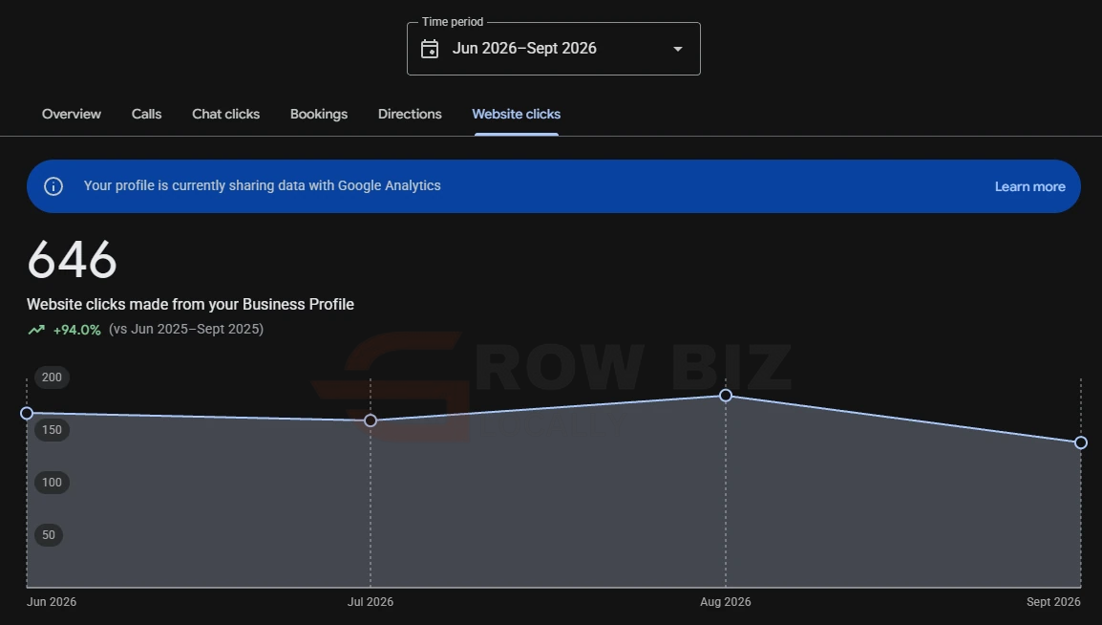The width and height of the screenshot is (1102, 625).
Task: Select the Jun 2026–Sept 2026 period field
Action: [x=553, y=49]
